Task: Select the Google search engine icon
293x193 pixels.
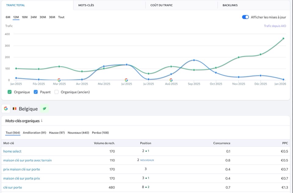Action: pyautogui.click(x=6, y=109)
